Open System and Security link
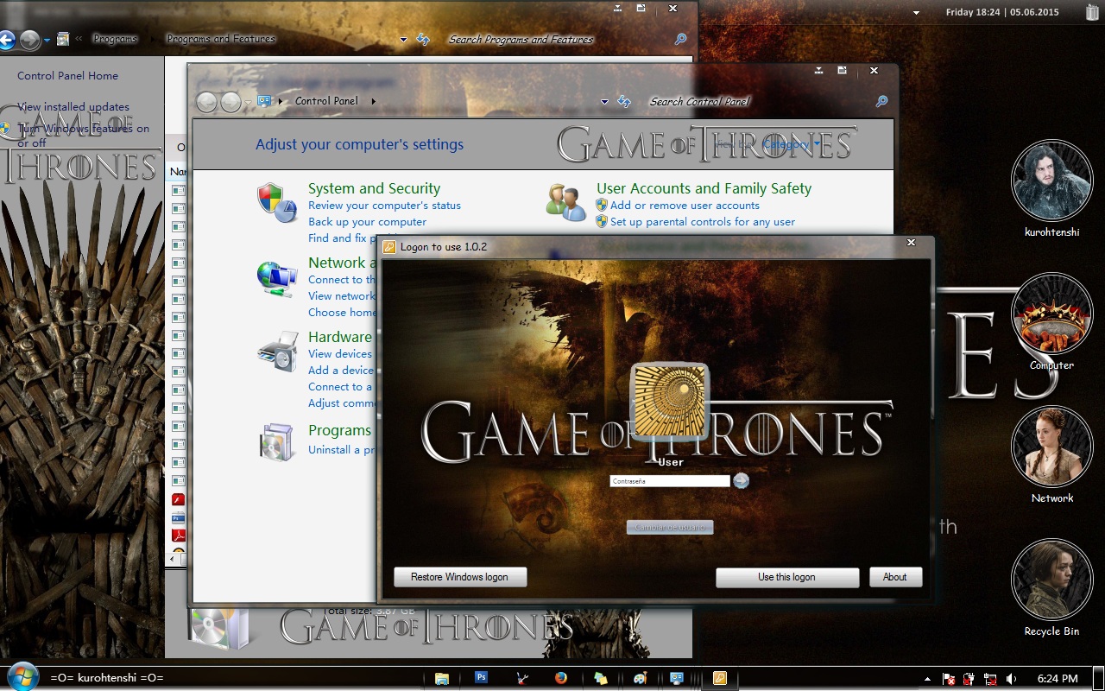The height and width of the screenshot is (691, 1105). pyautogui.click(x=374, y=188)
